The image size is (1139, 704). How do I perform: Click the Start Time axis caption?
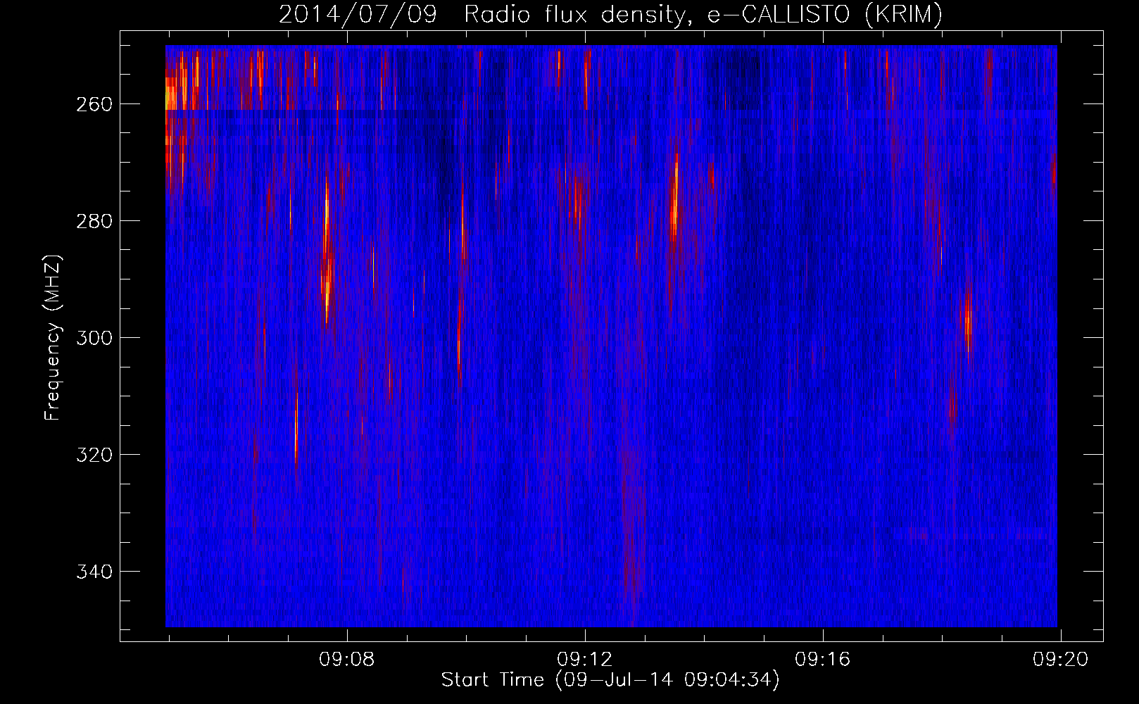pyautogui.click(x=610, y=680)
